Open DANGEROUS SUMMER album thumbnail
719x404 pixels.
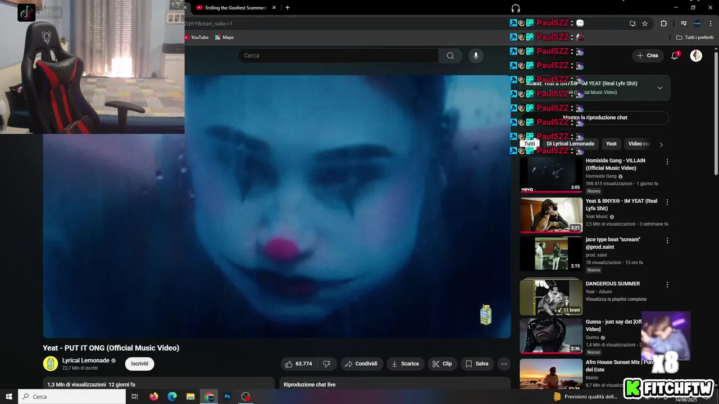[551, 297]
